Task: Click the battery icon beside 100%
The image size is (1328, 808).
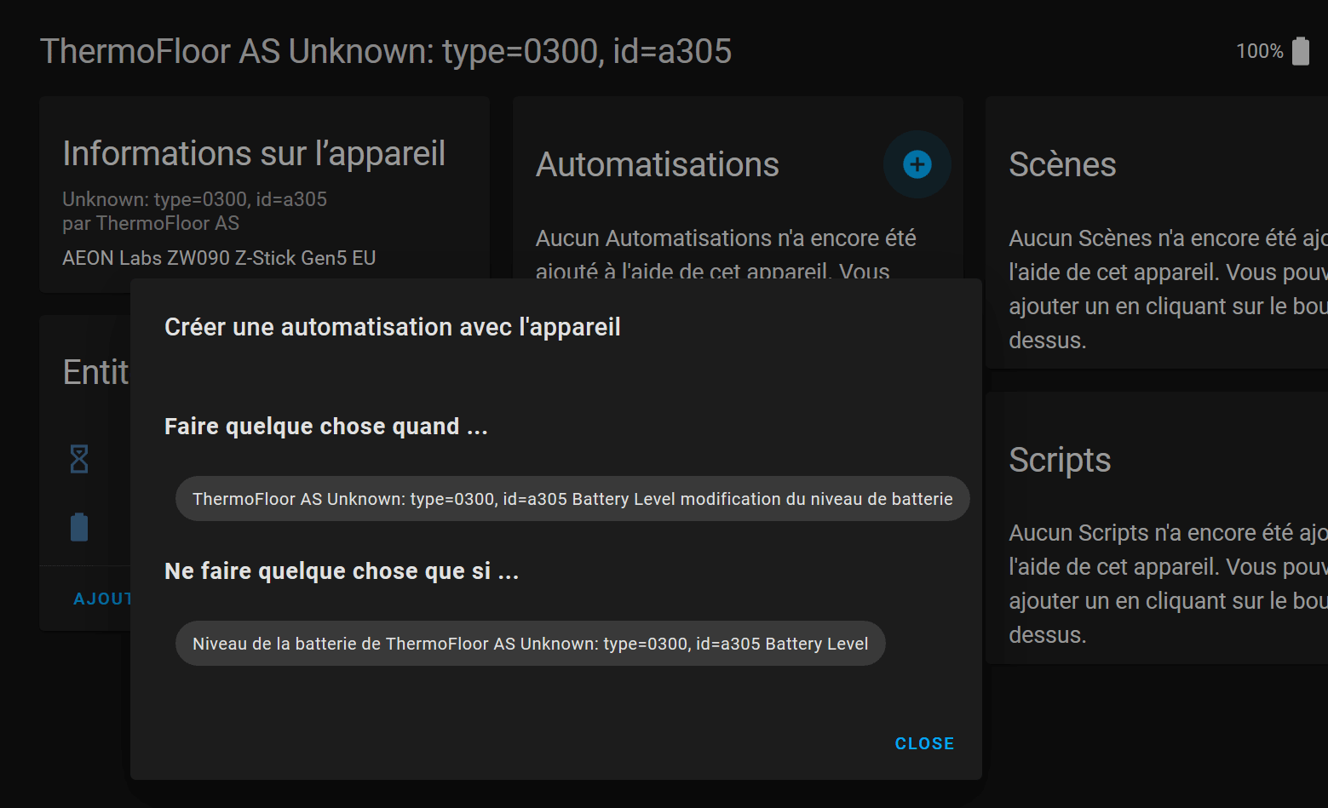Action: tap(1300, 51)
